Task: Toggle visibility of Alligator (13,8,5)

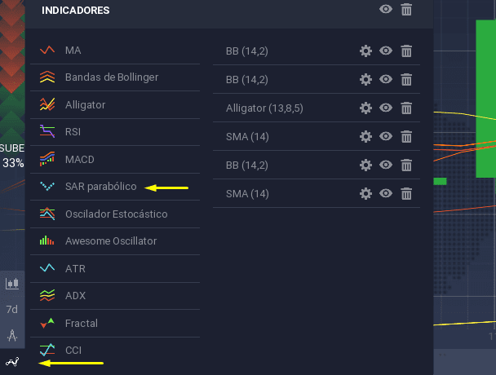Action: (x=386, y=108)
